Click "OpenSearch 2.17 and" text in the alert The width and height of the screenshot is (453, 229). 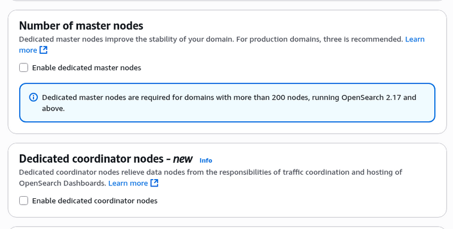click(378, 97)
